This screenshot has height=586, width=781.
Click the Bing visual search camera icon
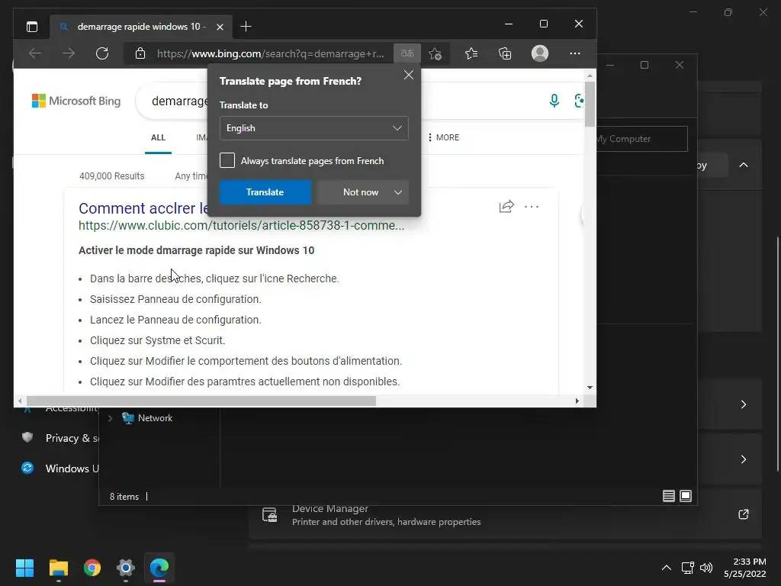pyautogui.click(x=579, y=101)
